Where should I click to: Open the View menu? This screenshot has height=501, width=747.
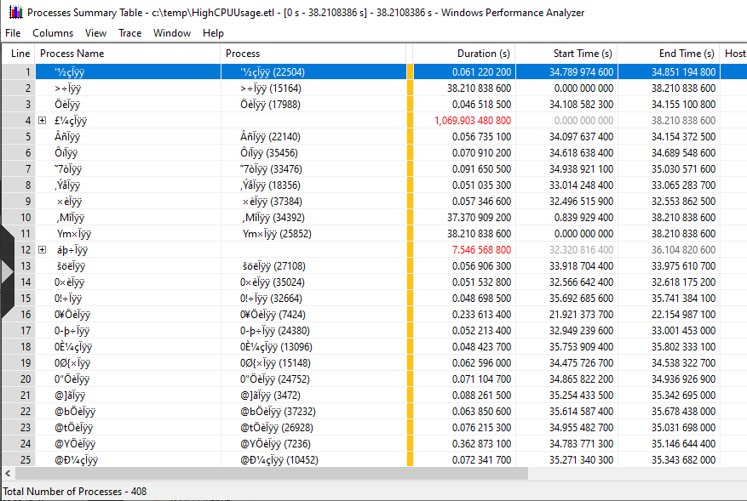tap(95, 32)
